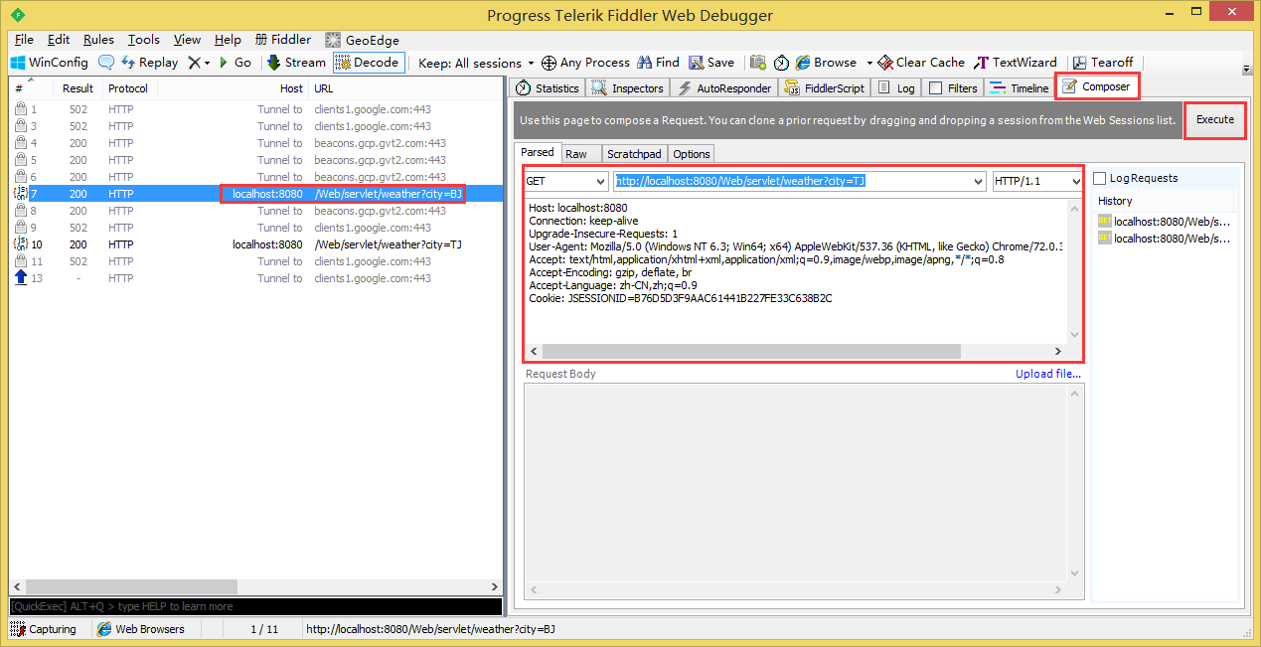The width and height of the screenshot is (1261, 647).
Task: Switch to the Statistics tab
Action: point(548,88)
